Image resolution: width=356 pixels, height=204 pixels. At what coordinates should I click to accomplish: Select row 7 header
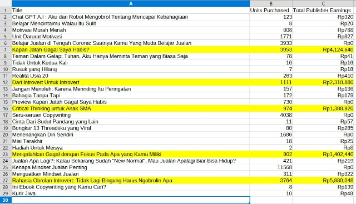coord(6,49)
